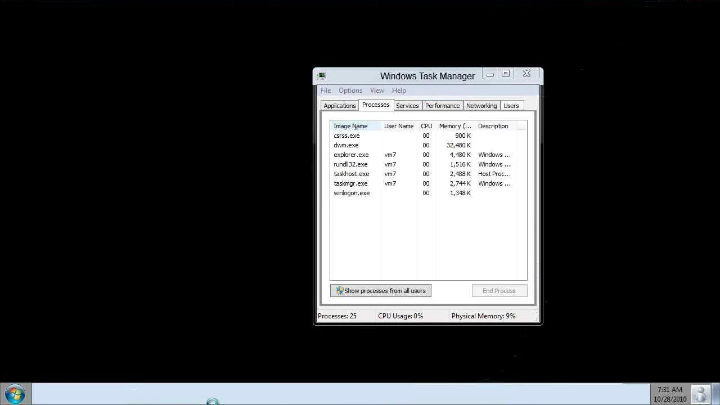720x405 pixels.
Task: Switch to the Applications tab
Action: point(340,106)
